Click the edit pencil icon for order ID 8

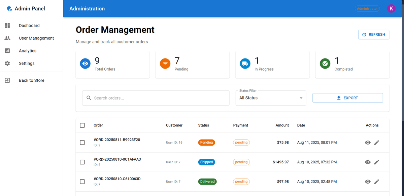(377, 162)
